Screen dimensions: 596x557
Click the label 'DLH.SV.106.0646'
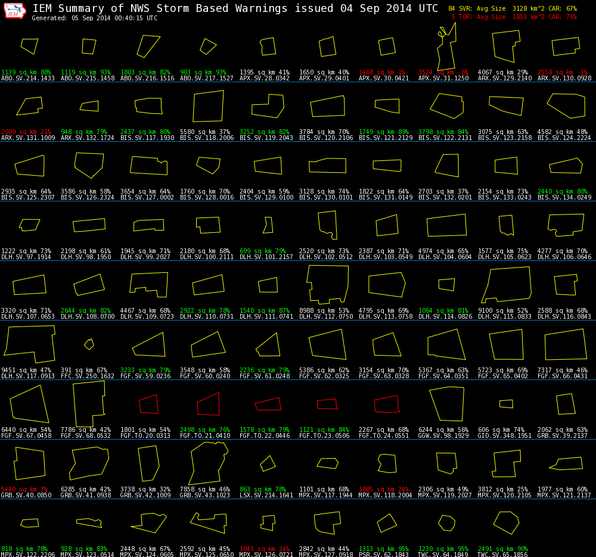564,257
